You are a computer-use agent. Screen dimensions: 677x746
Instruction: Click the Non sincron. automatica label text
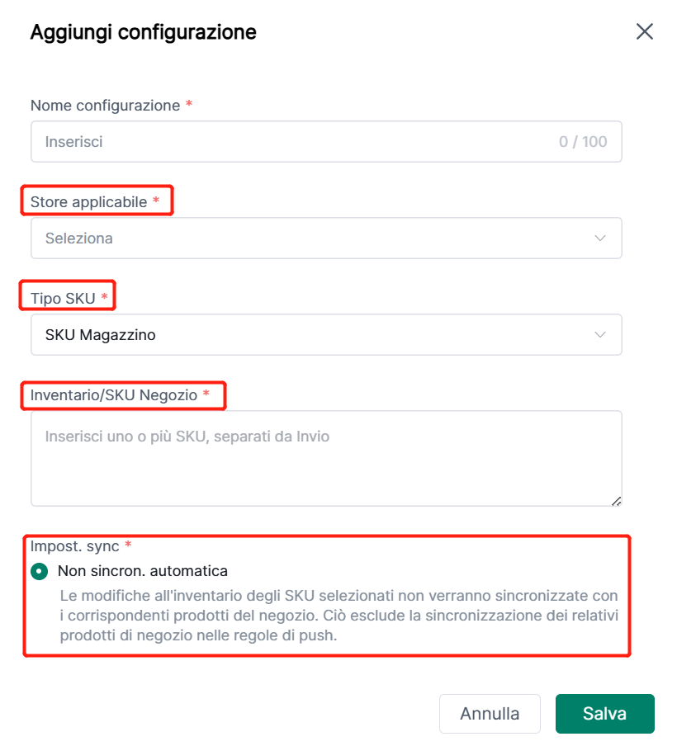pyautogui.click(x=142, y=571)
